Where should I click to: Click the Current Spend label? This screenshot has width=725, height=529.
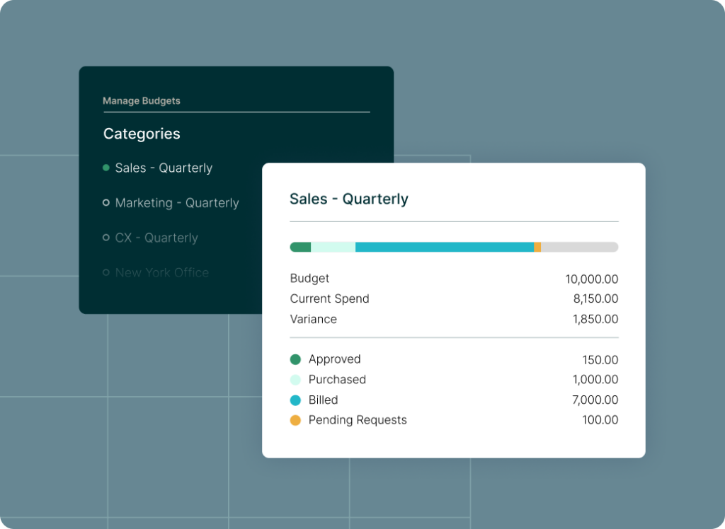(329, 298)
